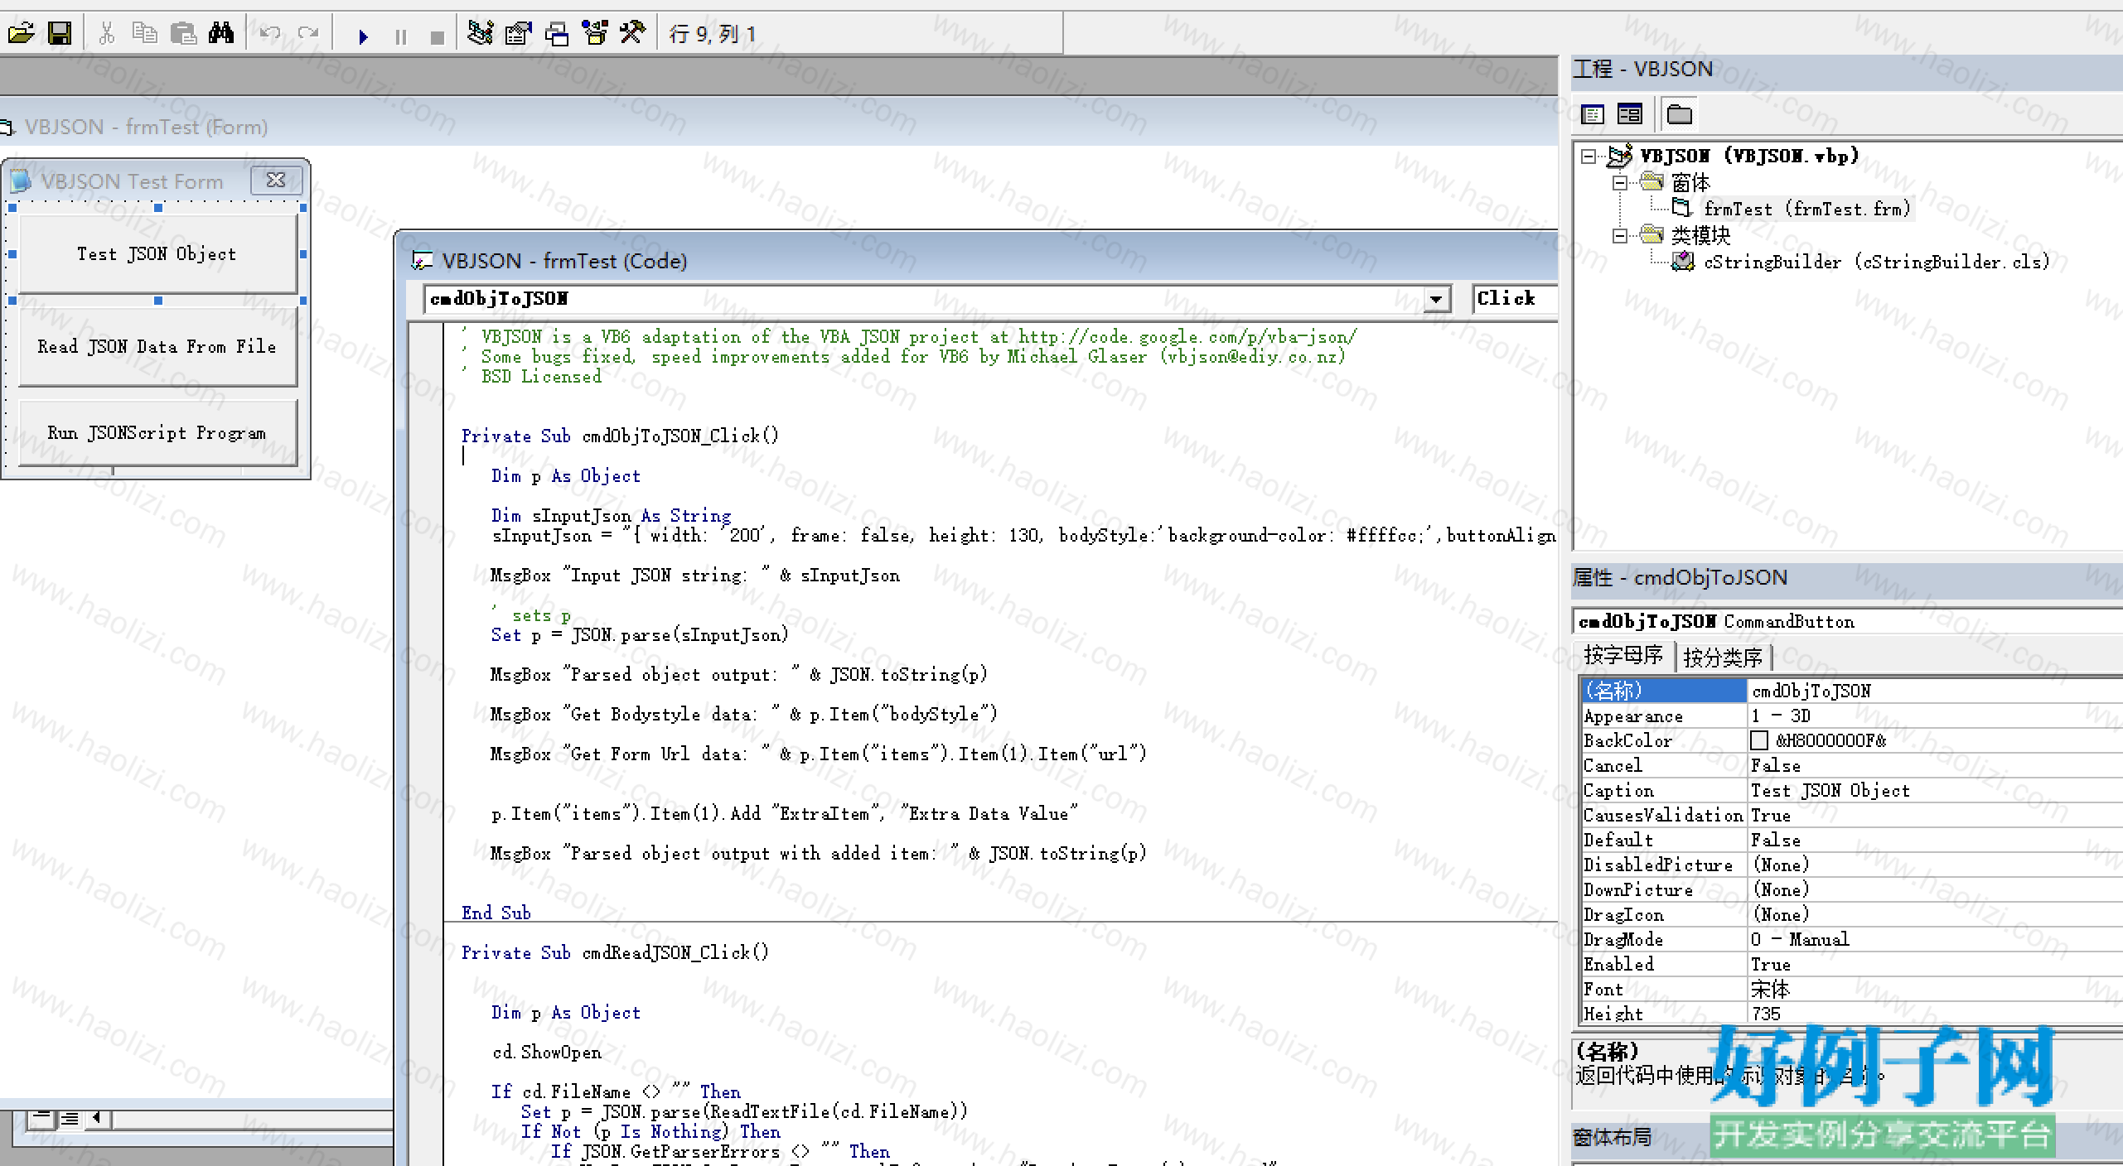Screen dimensions: 2123x1166
Task: Click the BackColor color swatch
Action: point(1759,740)
